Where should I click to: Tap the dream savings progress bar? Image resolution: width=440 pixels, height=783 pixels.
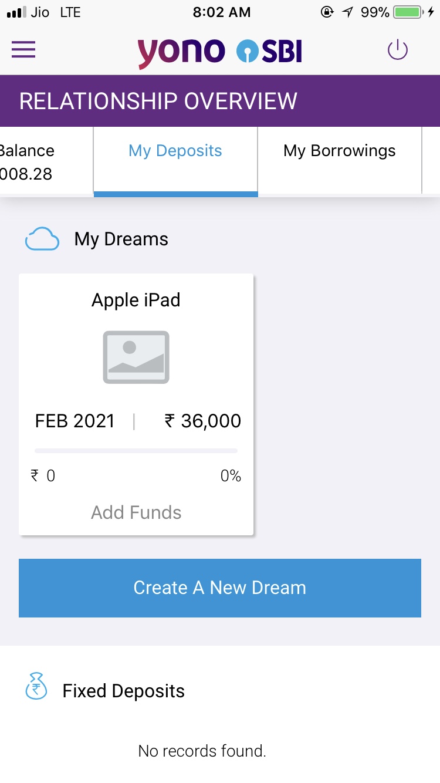136,451
